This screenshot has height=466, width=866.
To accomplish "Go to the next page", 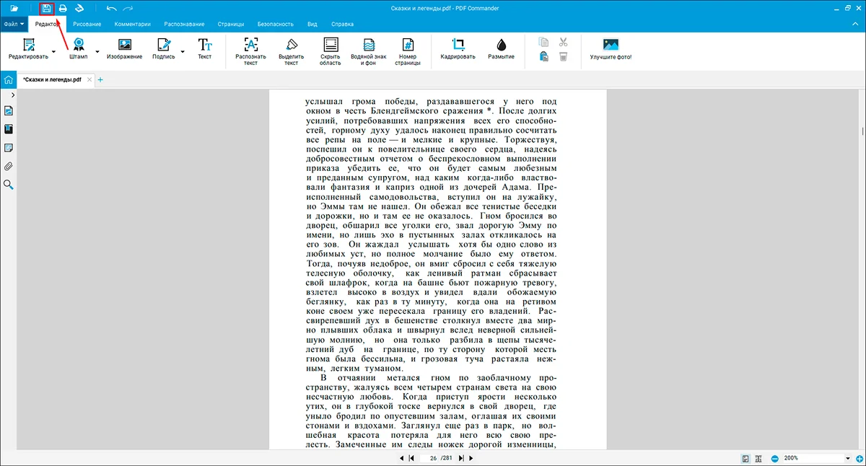I will pos(471,458).
